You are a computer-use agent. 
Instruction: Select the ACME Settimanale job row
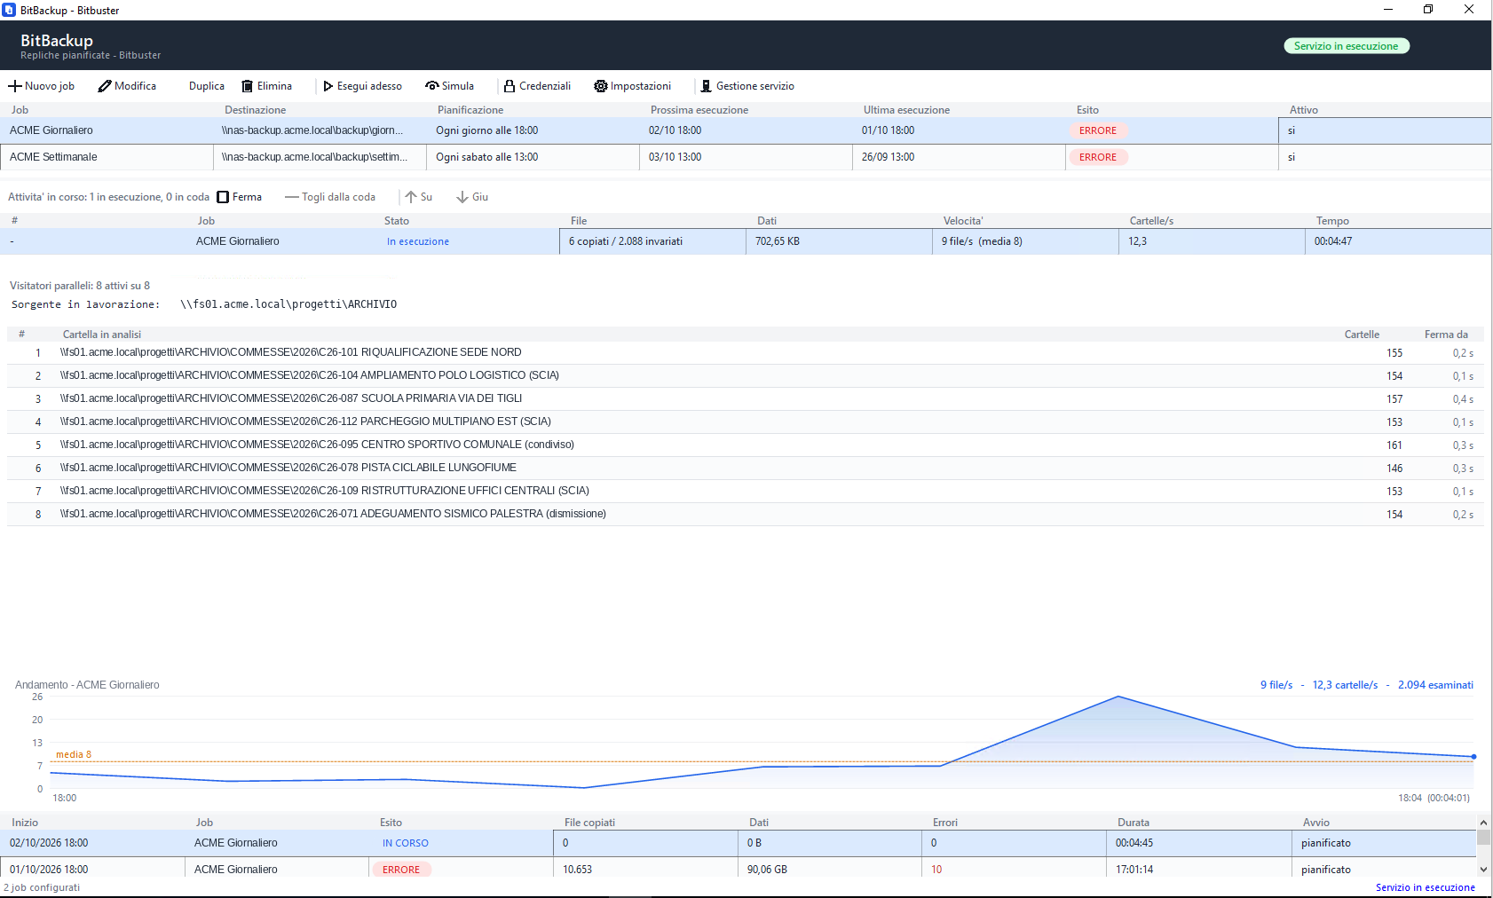(x=746, y=157)
